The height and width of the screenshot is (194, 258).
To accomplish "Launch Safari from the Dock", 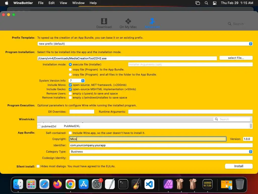I will [x=44, y=184].
